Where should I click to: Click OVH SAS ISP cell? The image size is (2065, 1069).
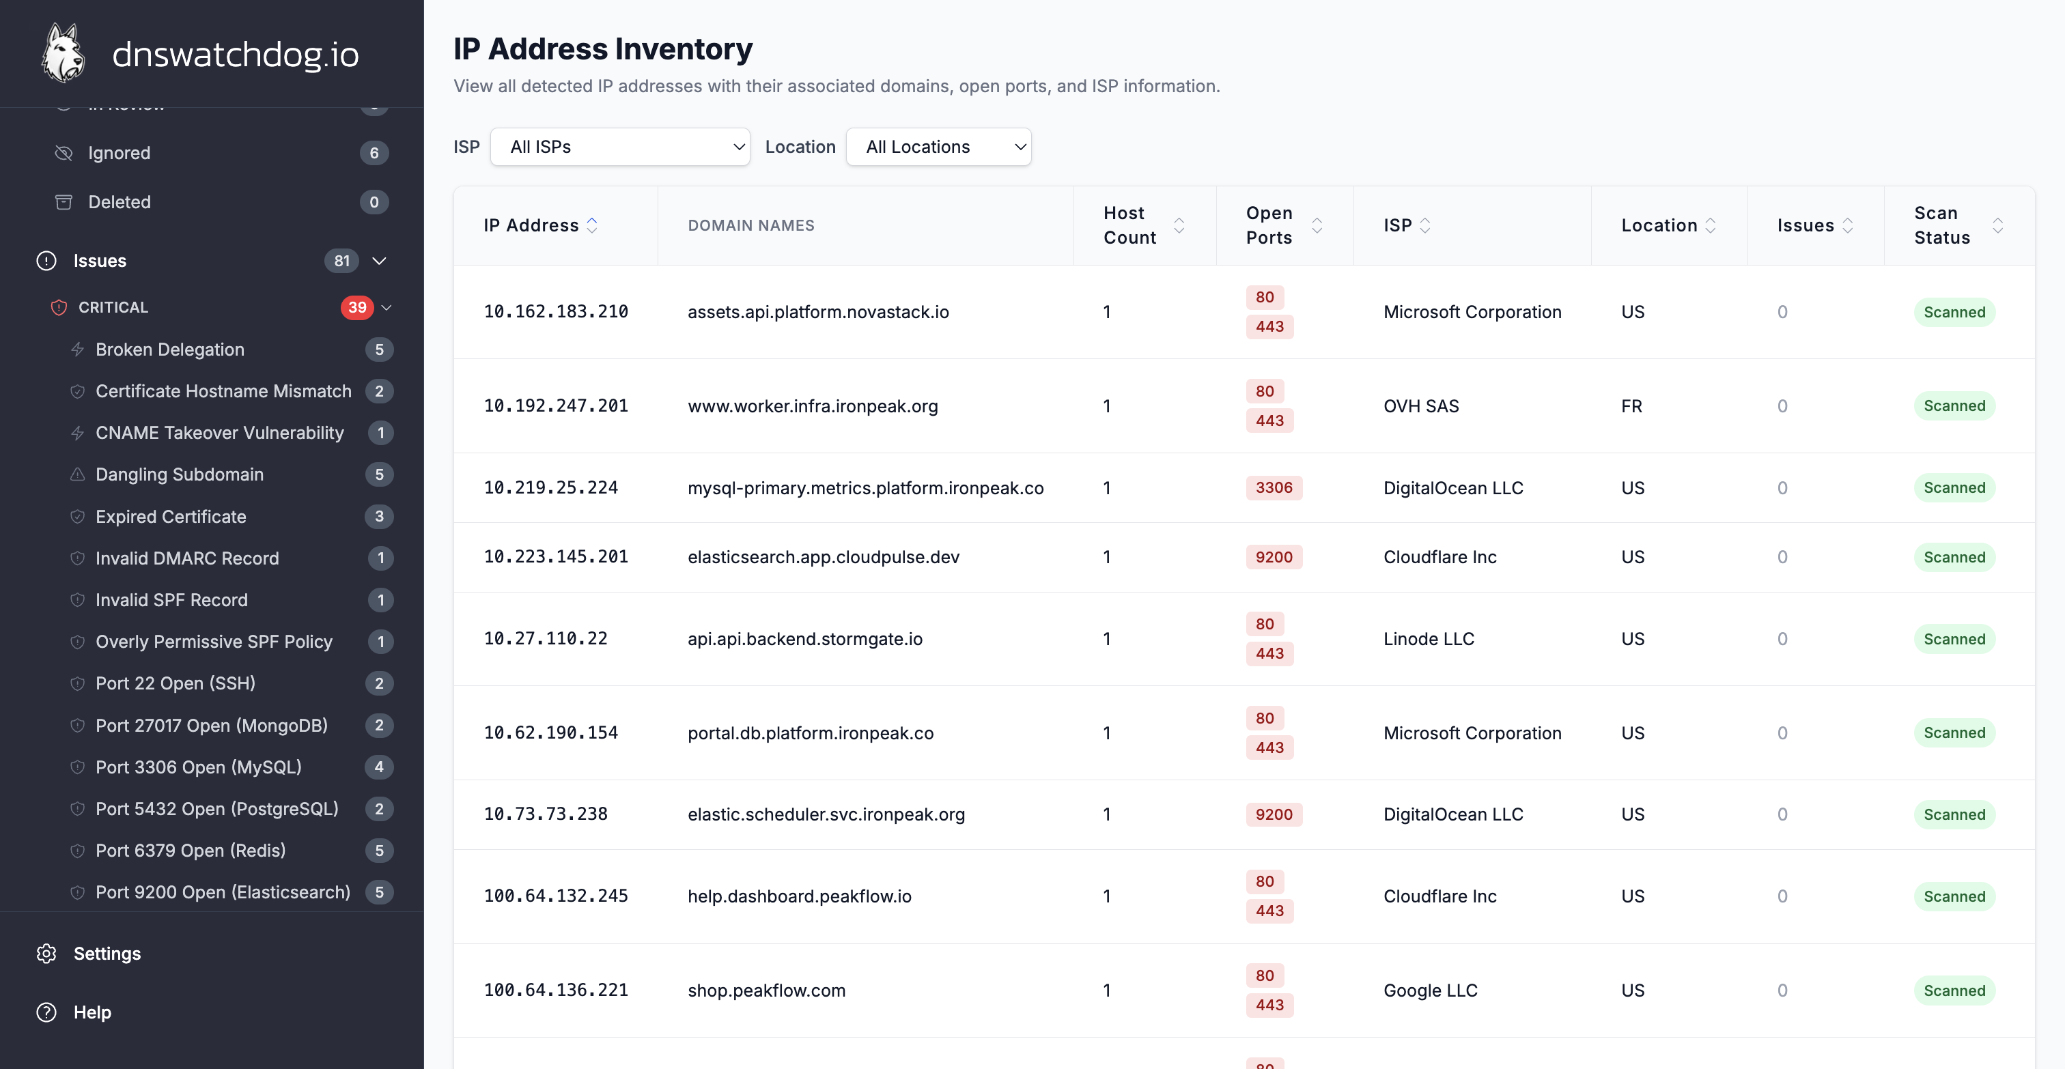tap(1420, 405)
